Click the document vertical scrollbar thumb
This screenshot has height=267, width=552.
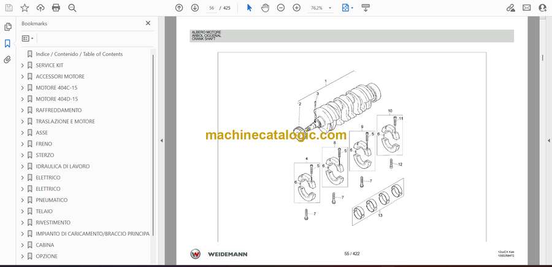(x=543, y=58)
